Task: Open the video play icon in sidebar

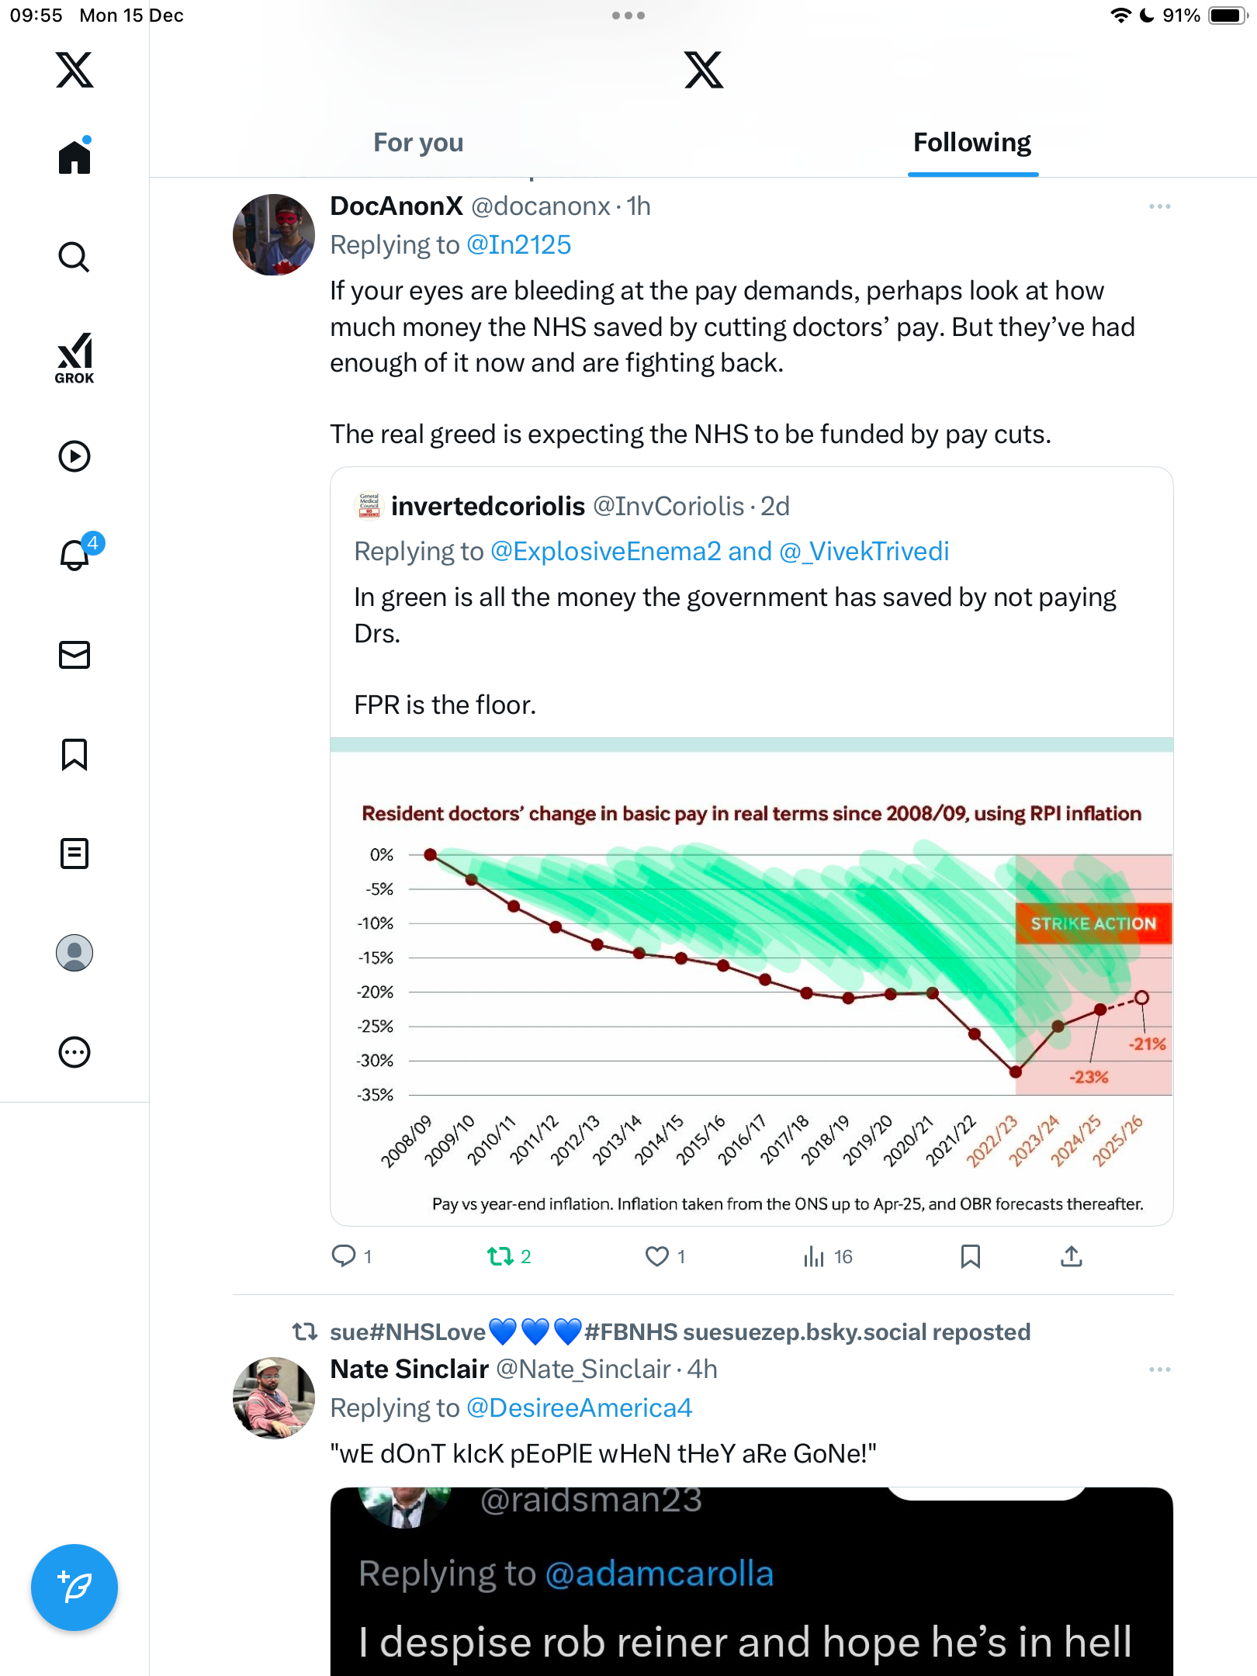Action: (74, 456)
